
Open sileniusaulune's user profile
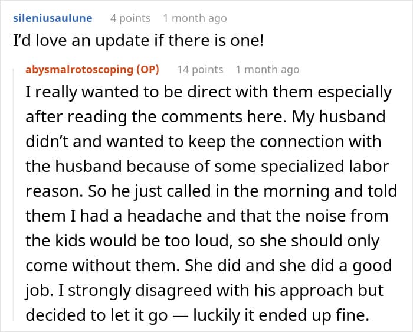pyautogui.click(x=53, y=18)
